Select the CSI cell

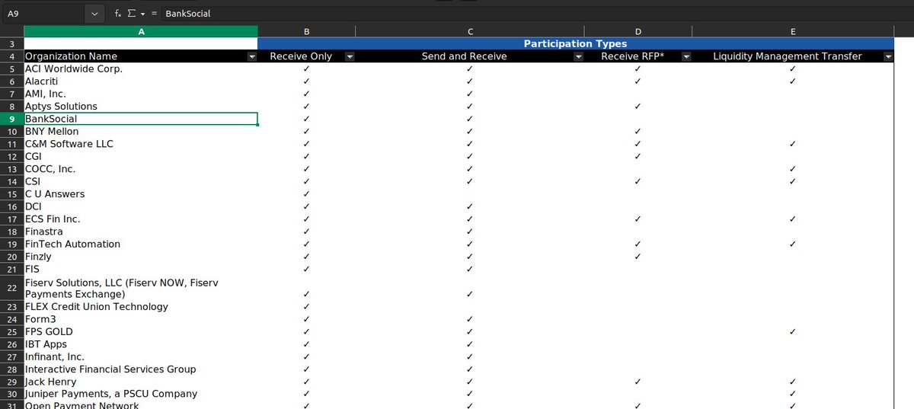(141, 181)
